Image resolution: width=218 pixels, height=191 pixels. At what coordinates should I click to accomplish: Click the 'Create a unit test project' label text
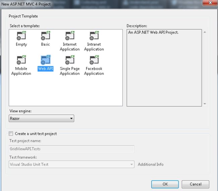tap(36, 134)
